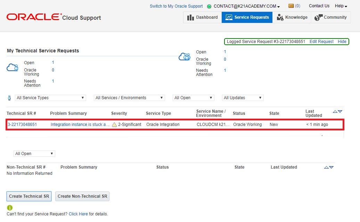Click the severity warning triangle icon
The width and height of the screenshot is (360, 222).
click(x=114, y=125)
